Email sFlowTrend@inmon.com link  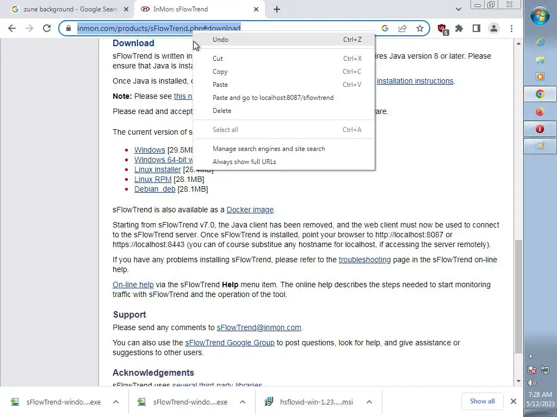point(259,327)
